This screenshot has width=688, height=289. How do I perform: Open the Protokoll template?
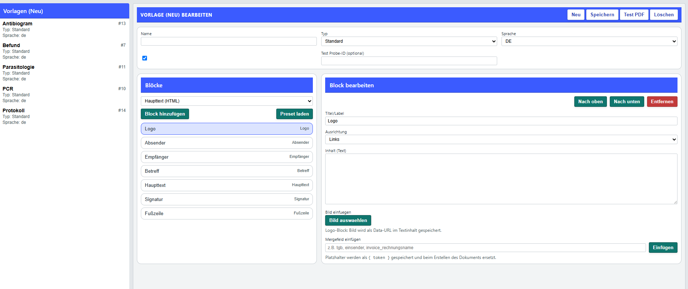pyautogui.click(x=64, y=116)
